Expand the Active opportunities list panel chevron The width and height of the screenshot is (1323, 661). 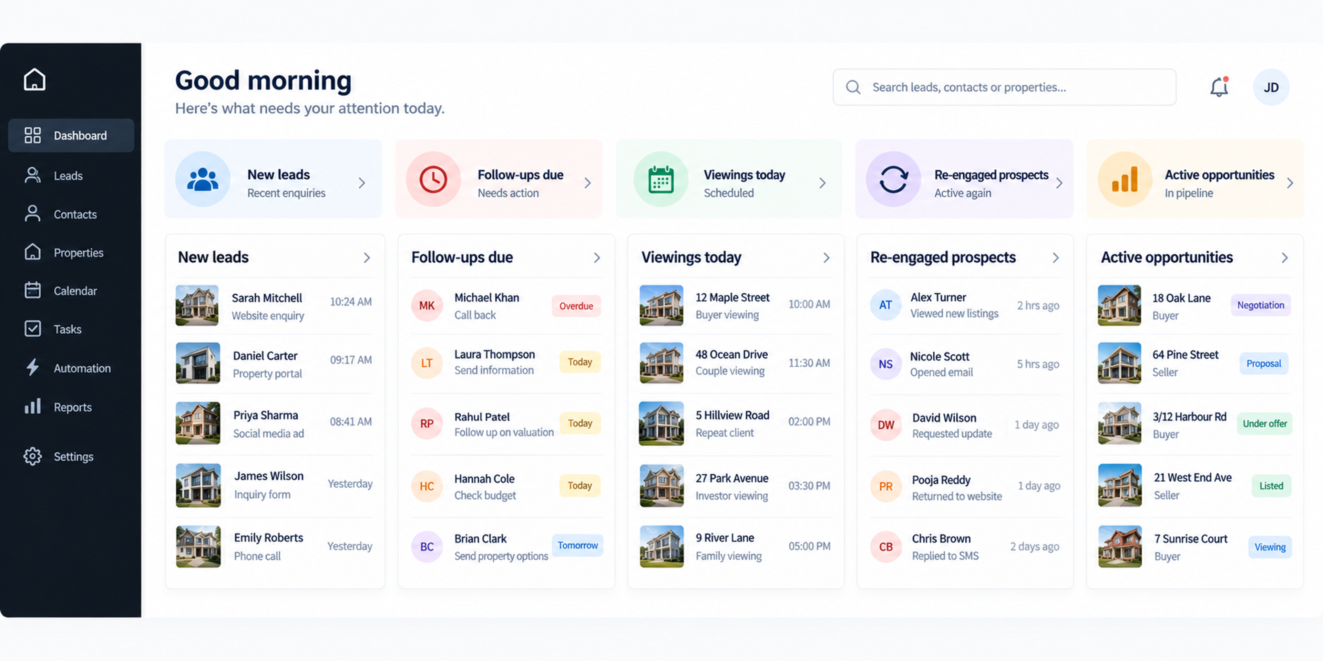1285,258
